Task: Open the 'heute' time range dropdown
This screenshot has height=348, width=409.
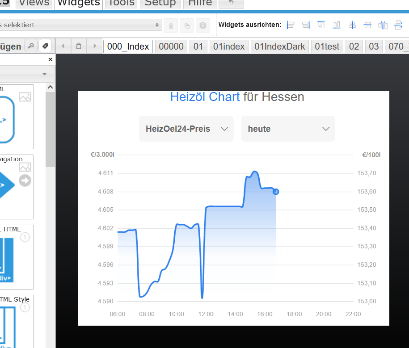Action: (288, 129)
